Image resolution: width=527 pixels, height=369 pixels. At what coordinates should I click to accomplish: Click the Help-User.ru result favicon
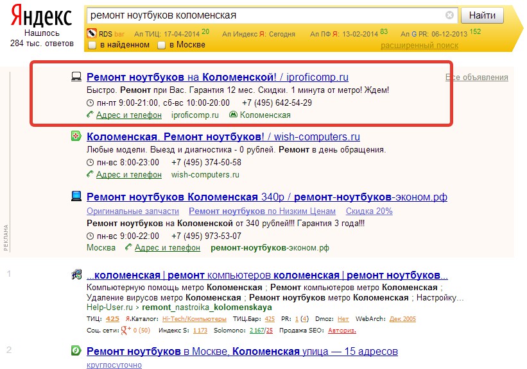click(76, 274)
